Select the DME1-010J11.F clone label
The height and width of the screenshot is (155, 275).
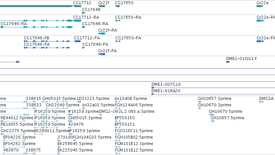241,59
